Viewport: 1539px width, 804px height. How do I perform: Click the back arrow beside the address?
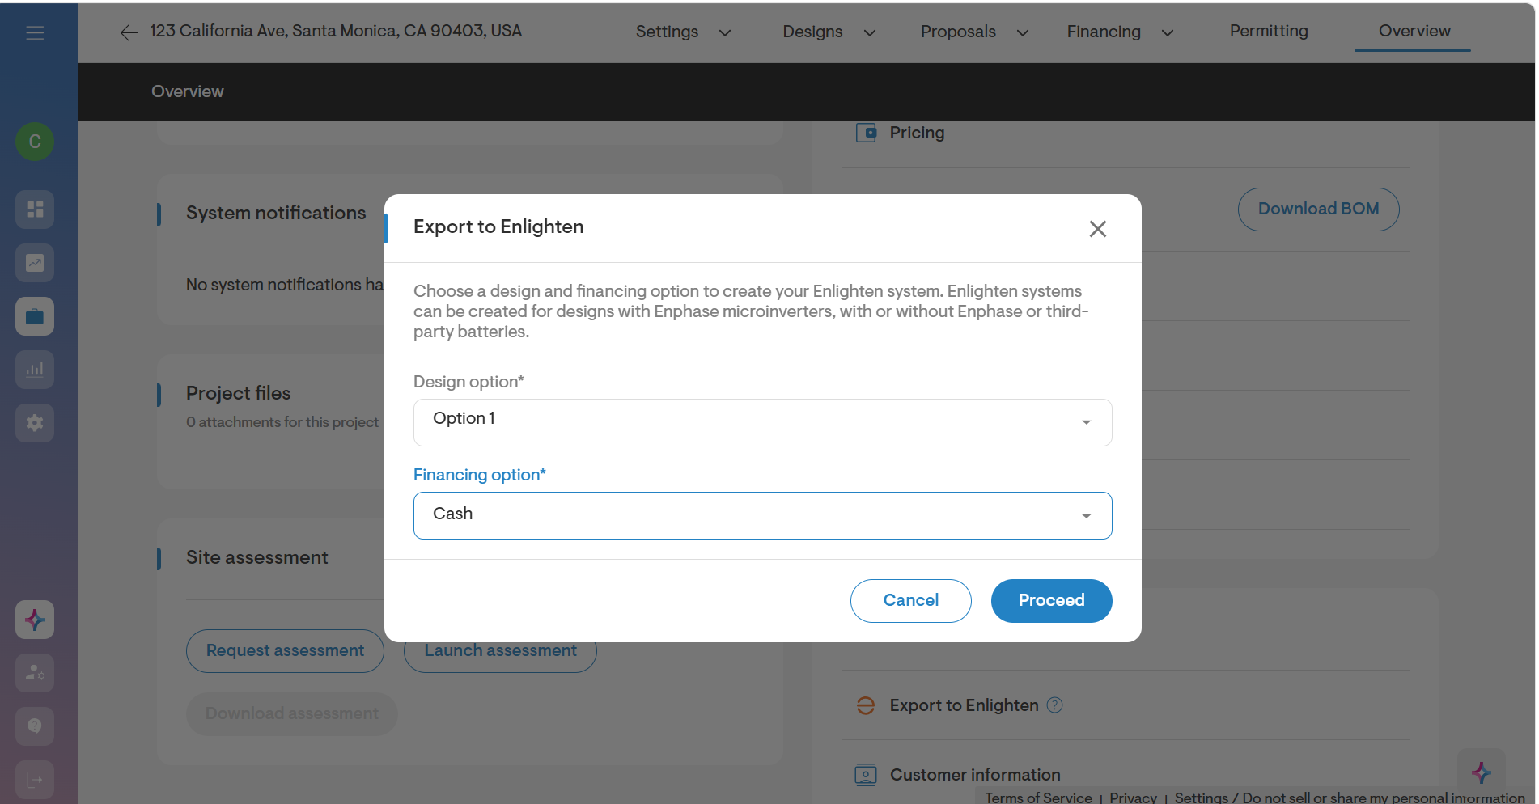tap(128, 32)
